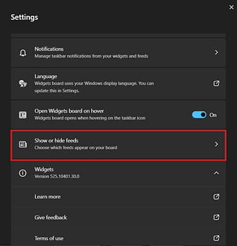Select Show or hide feeds entry
237x246 pixels.
118,144
